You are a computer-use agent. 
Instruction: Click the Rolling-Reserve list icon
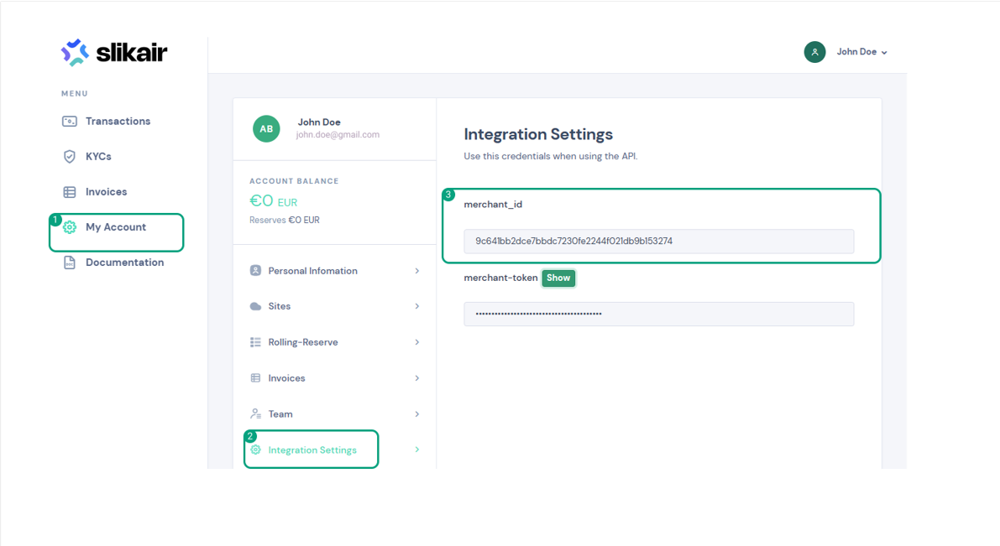(257, 341)
